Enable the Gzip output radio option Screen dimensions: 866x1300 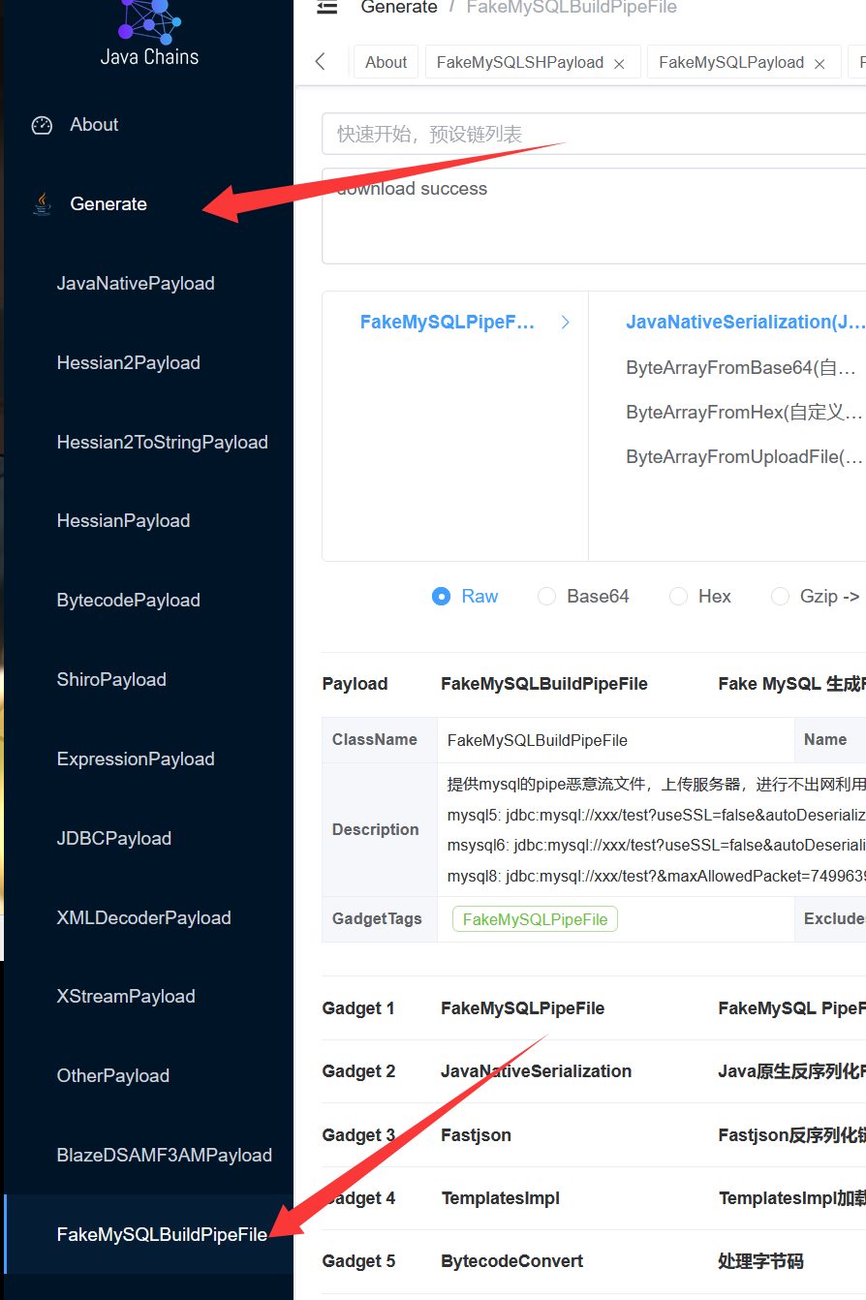pyautogui.click(x=780, y=597)
